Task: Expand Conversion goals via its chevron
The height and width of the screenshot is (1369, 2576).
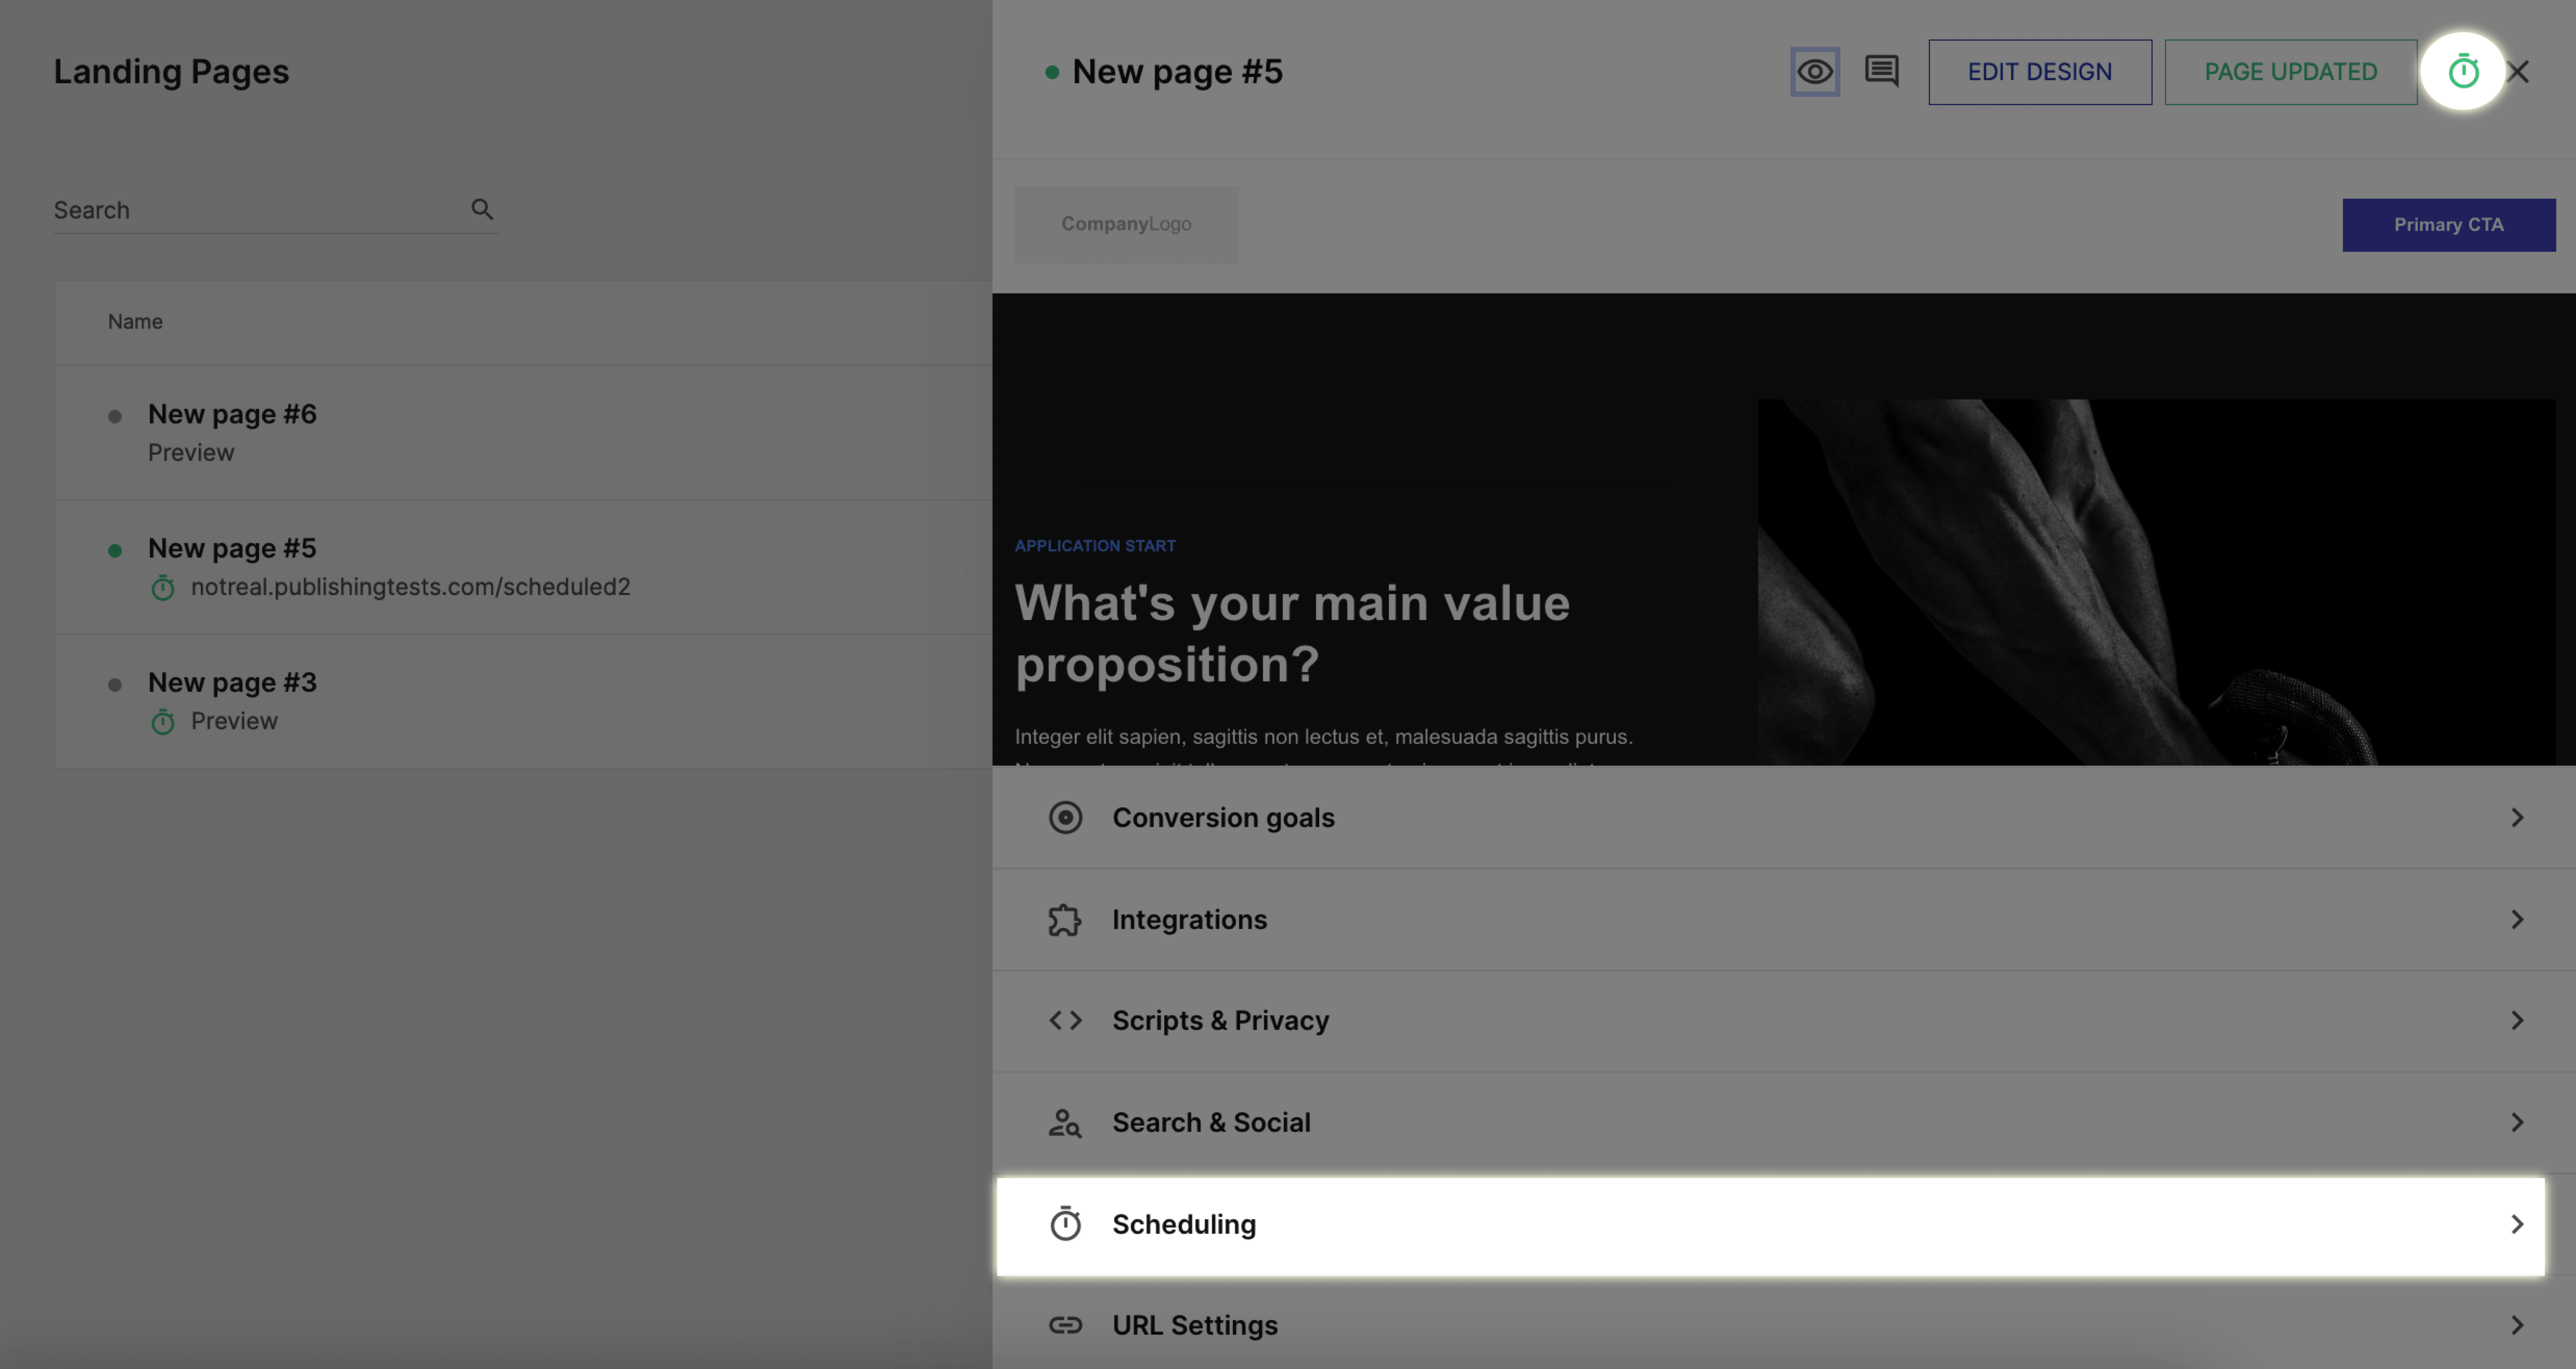Action: pos(2517,818)
